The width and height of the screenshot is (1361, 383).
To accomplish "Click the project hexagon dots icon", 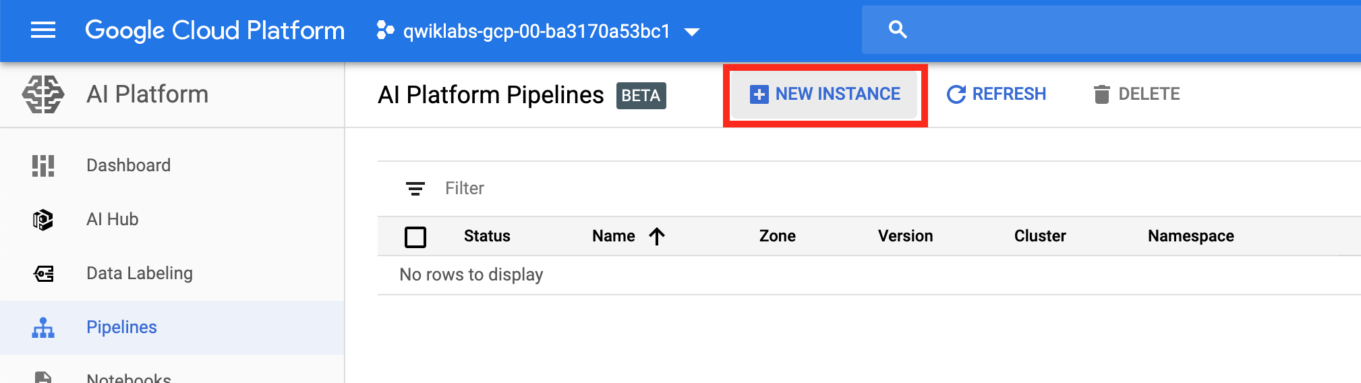I will click(385, 30).
